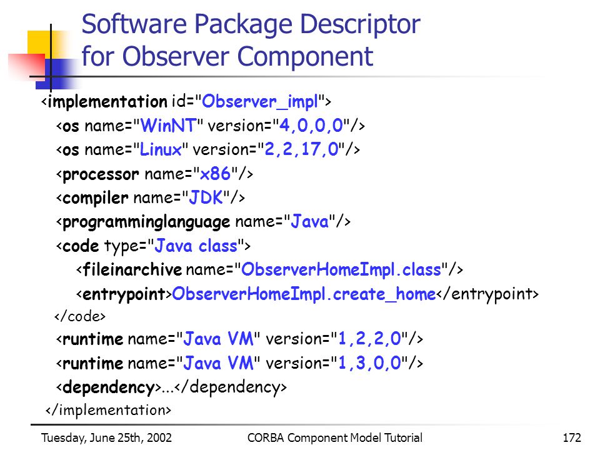Viewport: 600px width, 450px height.
Task: Click the closing '</implementation>' tag
Action: click(x=108, y=410)
